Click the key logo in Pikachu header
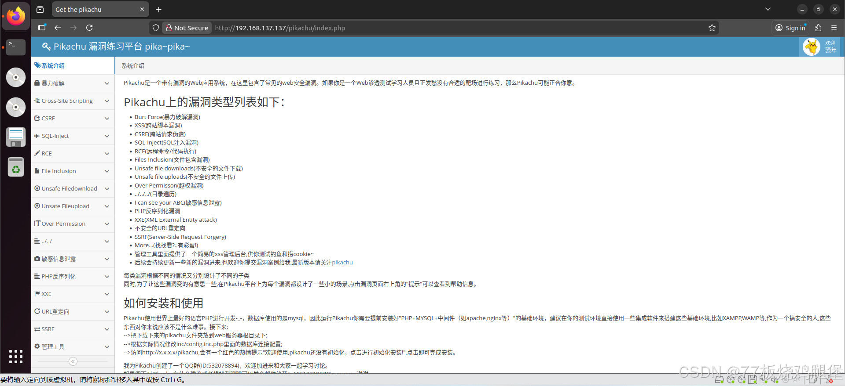 coord(46,47)
